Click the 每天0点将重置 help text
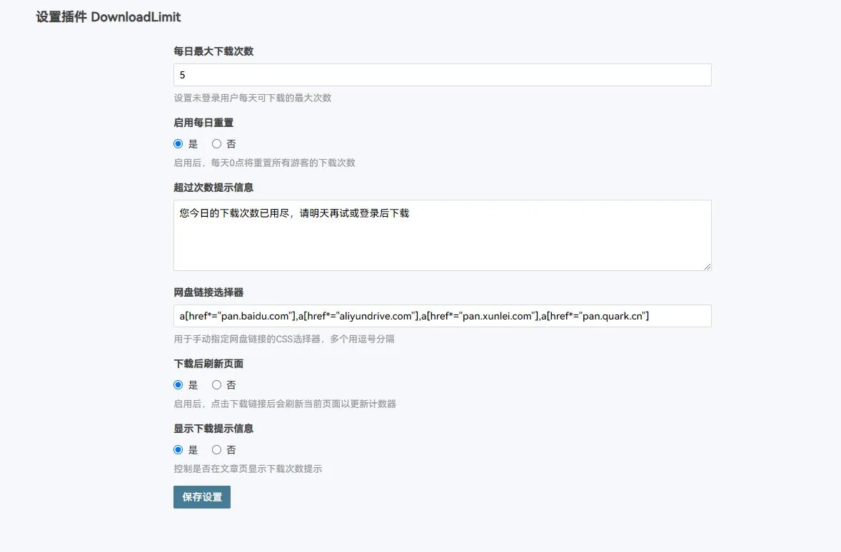Screen dimensions: 841x552 (x=264, y=163)
